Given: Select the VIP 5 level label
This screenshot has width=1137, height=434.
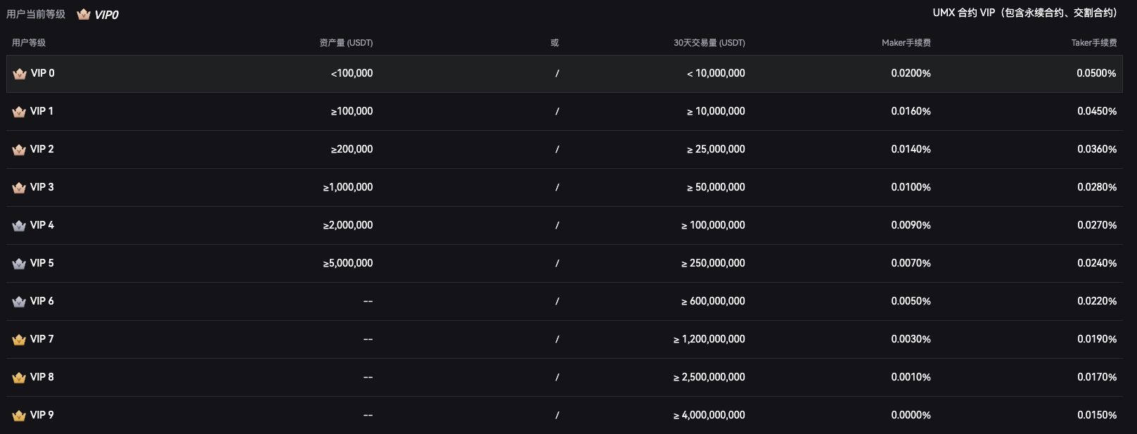Looking at the screenshot, I should point(42,263).
